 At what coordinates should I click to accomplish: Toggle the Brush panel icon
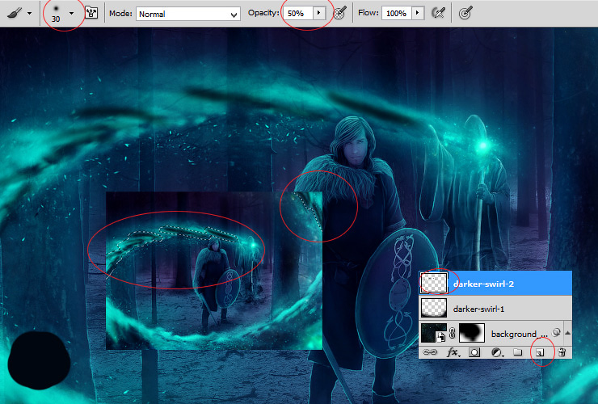click(x=91, y=13)
